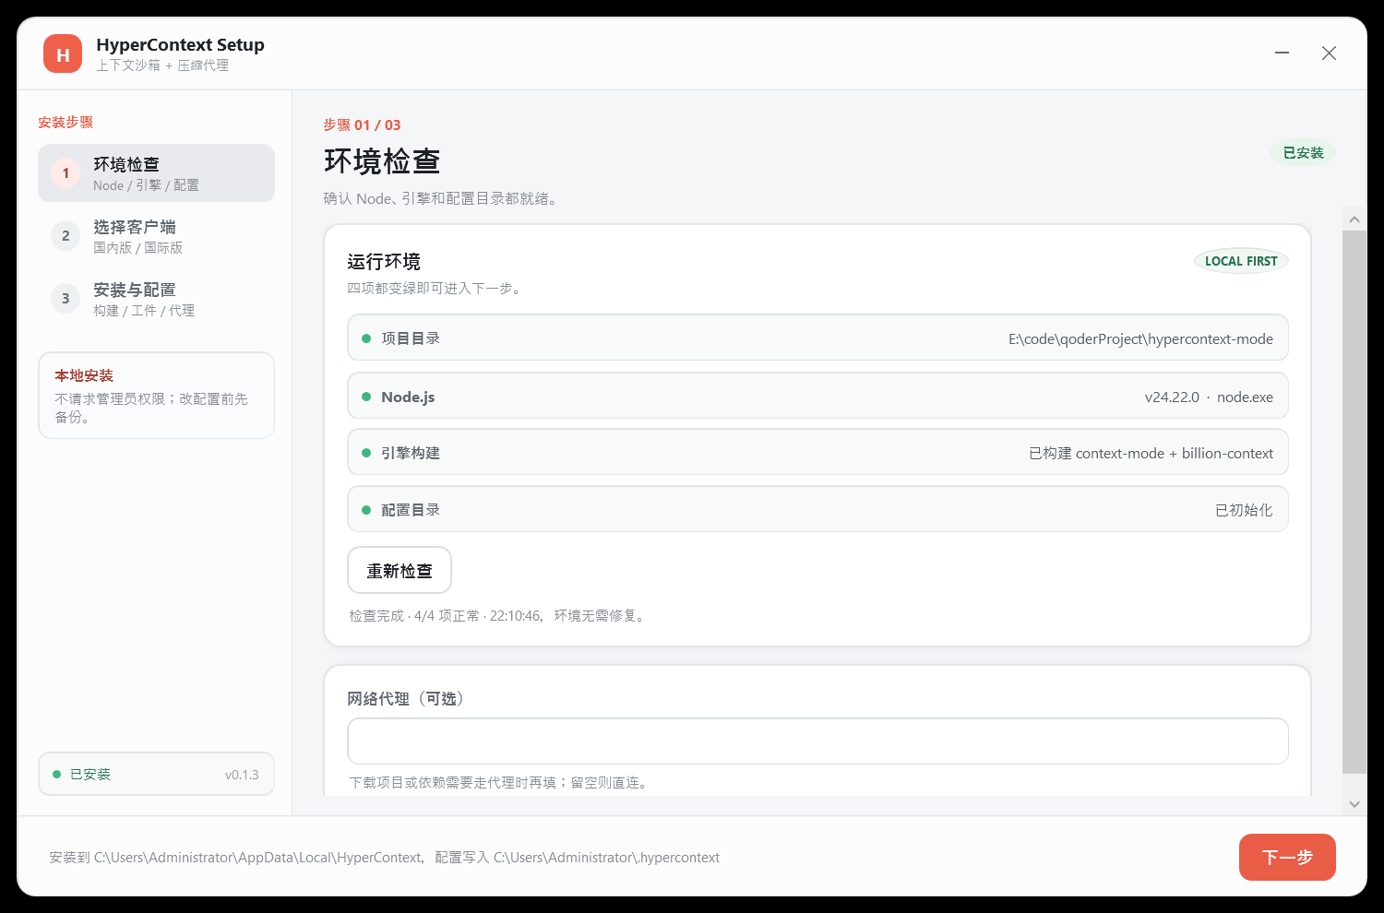Click the 下一步 button
This screenshot has width=1384, height=913.
tap(1287, 858)
